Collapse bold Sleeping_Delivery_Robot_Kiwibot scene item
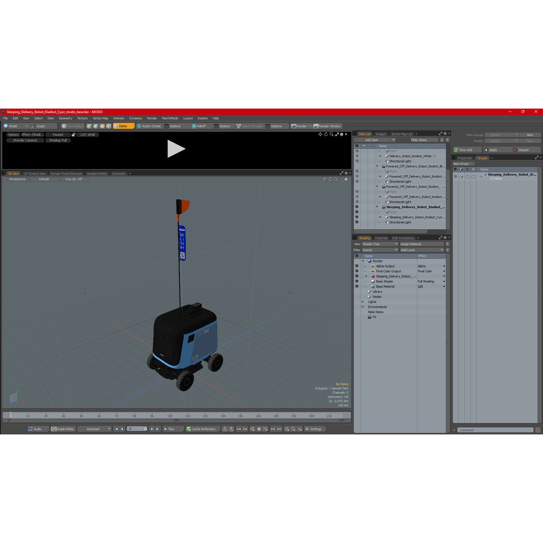This screenshot has width=543, height=543. click(377, 207)
